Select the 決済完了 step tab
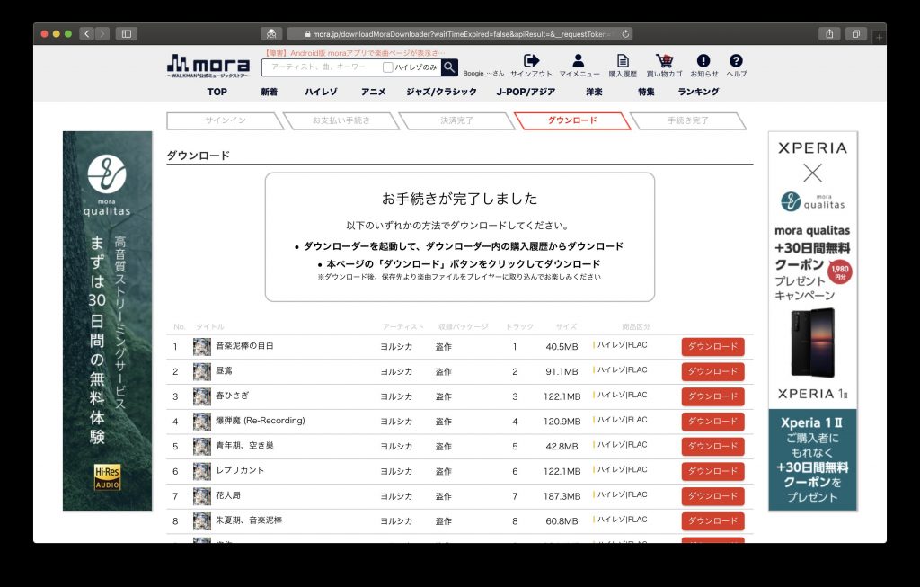 (x=456, y=120)
